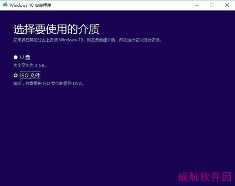Click the text 大小至少为 3 GB。
The image size is (235, 186).
pos(30,65)
